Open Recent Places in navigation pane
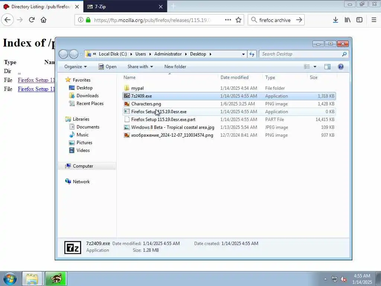Screen dimensions: 381x286 pos(86,104)
